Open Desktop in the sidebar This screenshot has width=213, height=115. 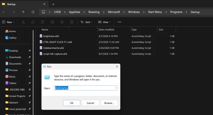(x=12, y=51)
